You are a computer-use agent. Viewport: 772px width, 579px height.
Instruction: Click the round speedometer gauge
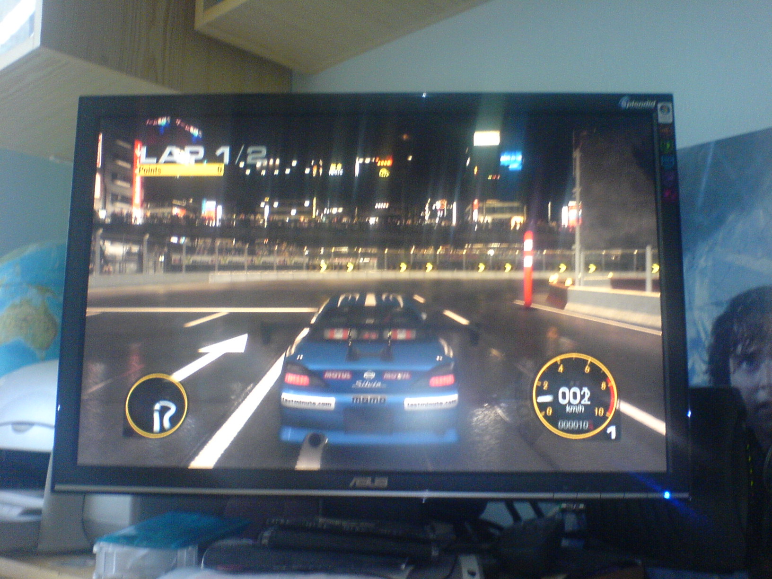pyautogui.click(x=575, y=396)
